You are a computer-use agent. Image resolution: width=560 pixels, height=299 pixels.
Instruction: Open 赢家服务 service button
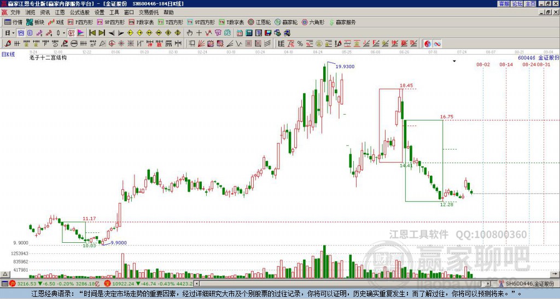(x=342, y=22)
